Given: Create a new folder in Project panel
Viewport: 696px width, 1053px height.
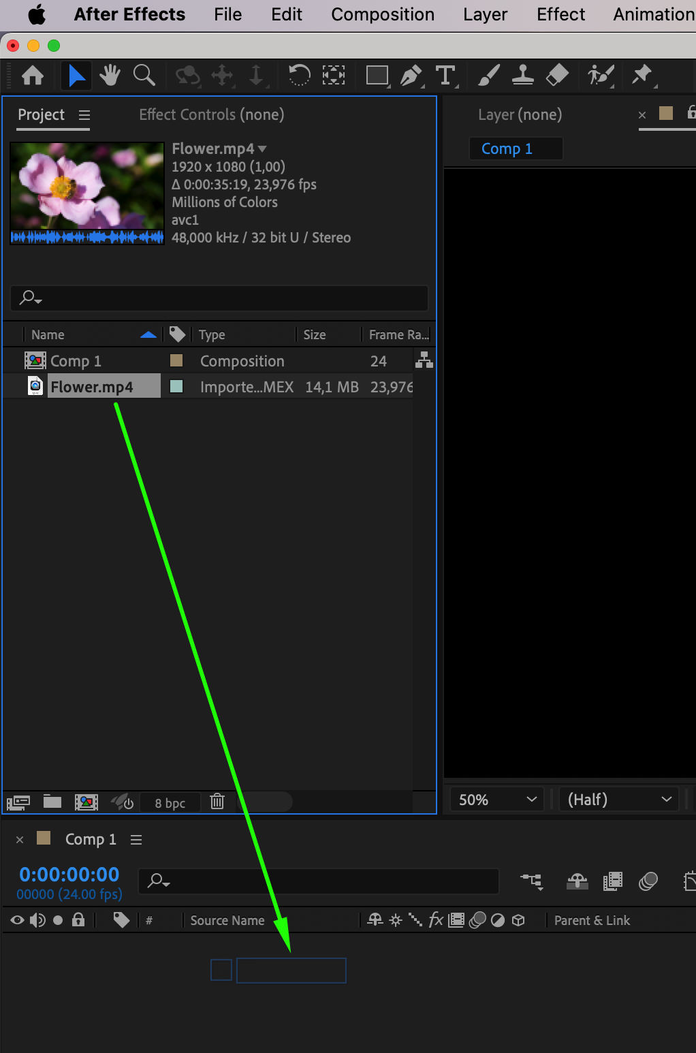Looking at the screenshot, I should [52, 802].
